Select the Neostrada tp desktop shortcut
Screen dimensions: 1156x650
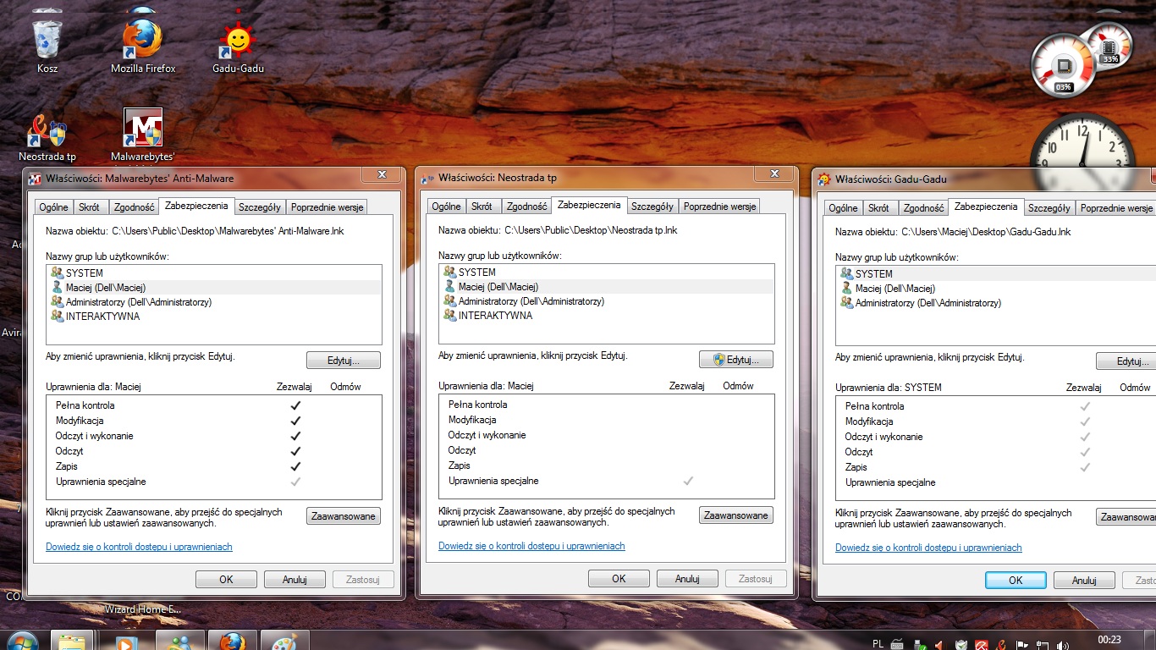click(47, 137)
